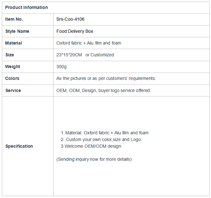Click item number Srs-Coo-4106
The image size is (211, 198).
pos(70,19)
